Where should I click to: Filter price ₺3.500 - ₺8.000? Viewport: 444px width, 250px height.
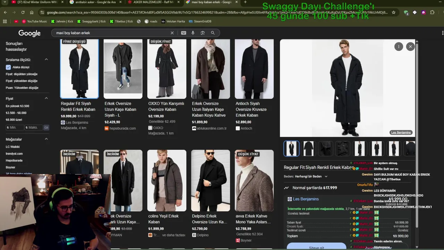coord(16,113)
